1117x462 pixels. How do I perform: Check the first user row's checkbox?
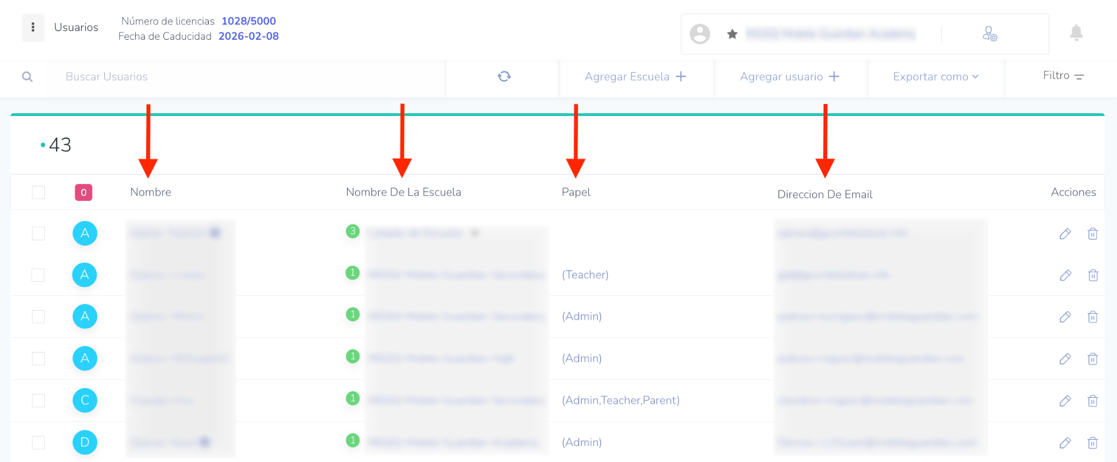tap(38, 234)
